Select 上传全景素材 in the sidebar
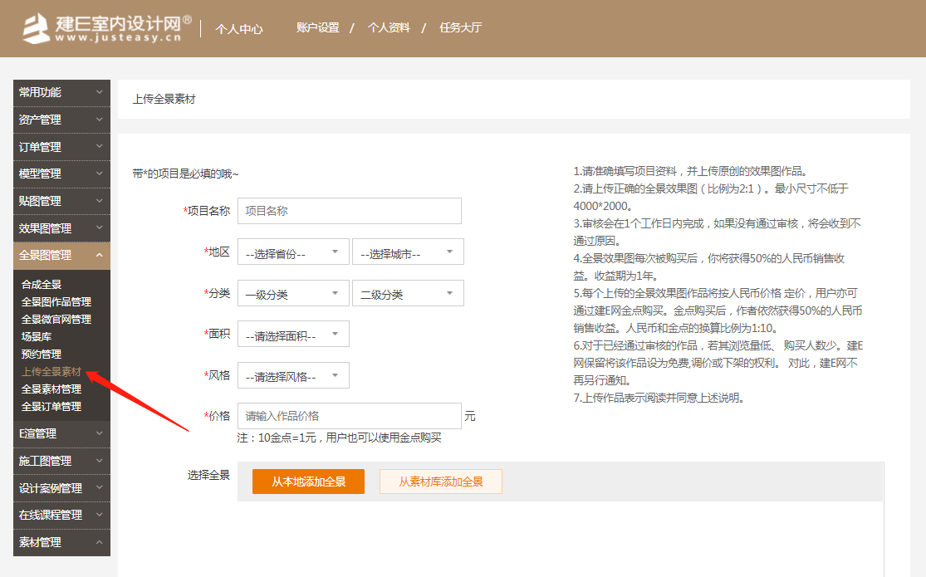 pyautogui.click(x=51, y=371)
